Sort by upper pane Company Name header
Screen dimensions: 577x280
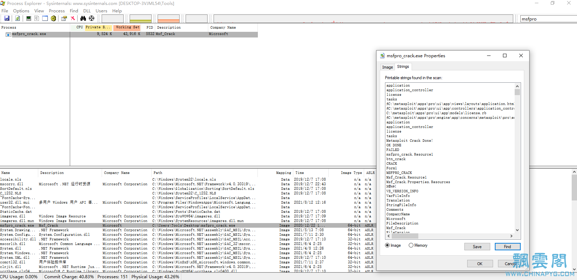click(x=233, y=27)
